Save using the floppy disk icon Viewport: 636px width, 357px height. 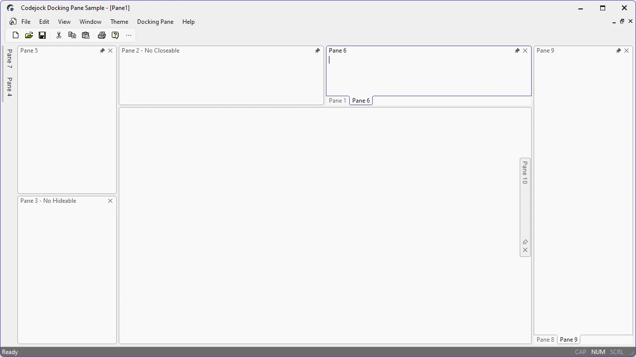pyautogui.click(x=42, y=35)
